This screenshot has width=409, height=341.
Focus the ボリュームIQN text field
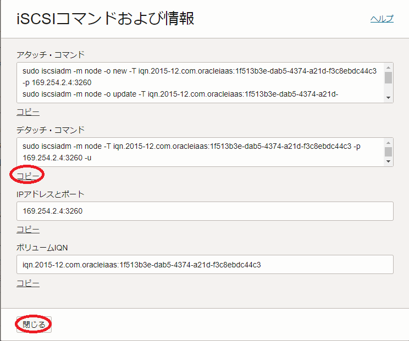204,265
